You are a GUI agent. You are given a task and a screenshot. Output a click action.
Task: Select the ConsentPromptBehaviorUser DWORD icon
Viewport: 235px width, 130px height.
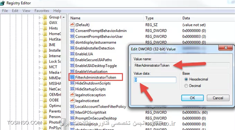point(72,36)
